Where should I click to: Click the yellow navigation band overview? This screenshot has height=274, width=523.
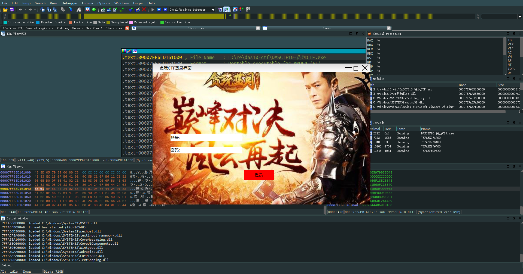(154, 17)
